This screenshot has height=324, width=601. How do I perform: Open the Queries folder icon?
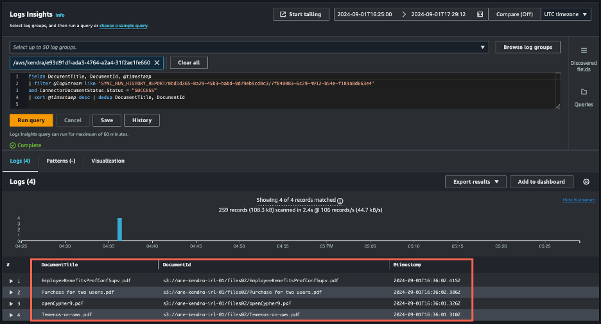pyautogui.click(x=583, y=92)
